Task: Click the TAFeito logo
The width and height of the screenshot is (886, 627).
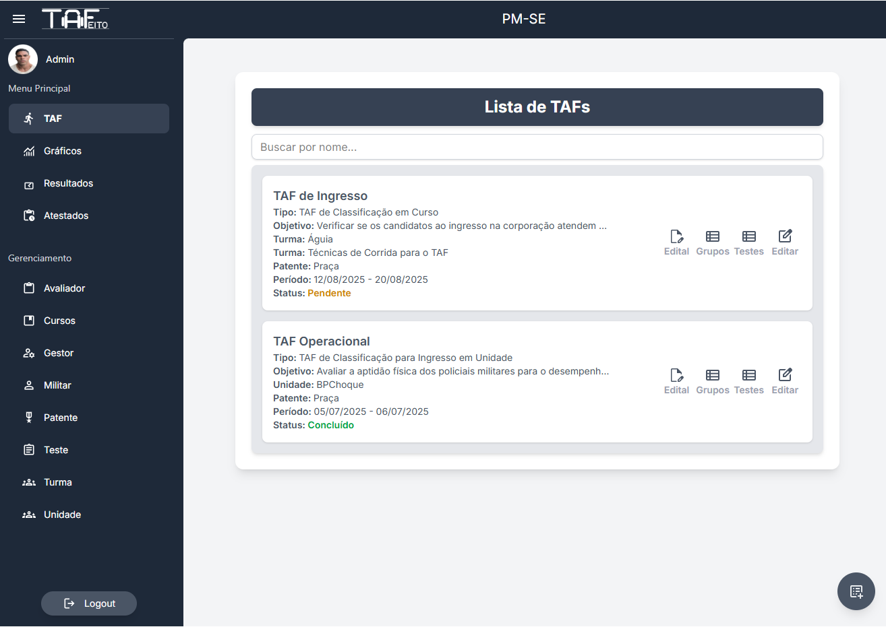Action: click(x=75, y=19)
